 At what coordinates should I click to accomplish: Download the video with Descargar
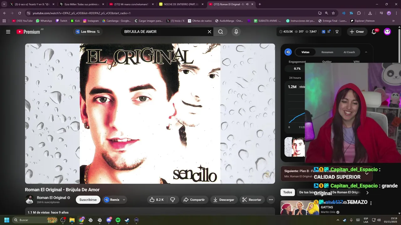click(224, 200)
